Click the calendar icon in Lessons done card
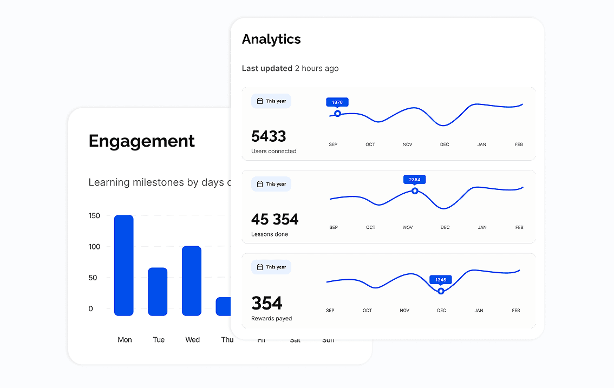This screenshot has height=388, width=614. 259,184
